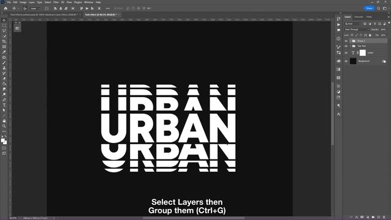The height and width of the screenshot is (220, 391).
Task: Toggle layer filtering switch on or off
Action: pyautogui.click(x=389, y=23)
